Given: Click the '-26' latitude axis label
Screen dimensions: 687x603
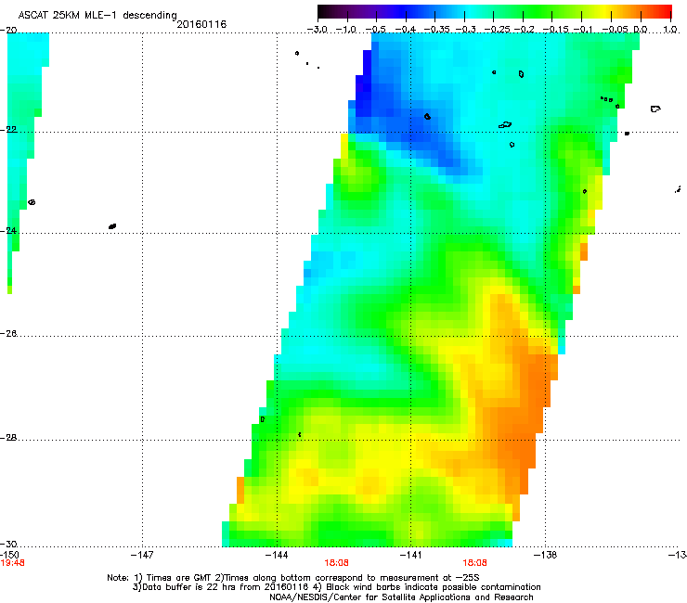Looking at the screenshot, I should point(8,334).
